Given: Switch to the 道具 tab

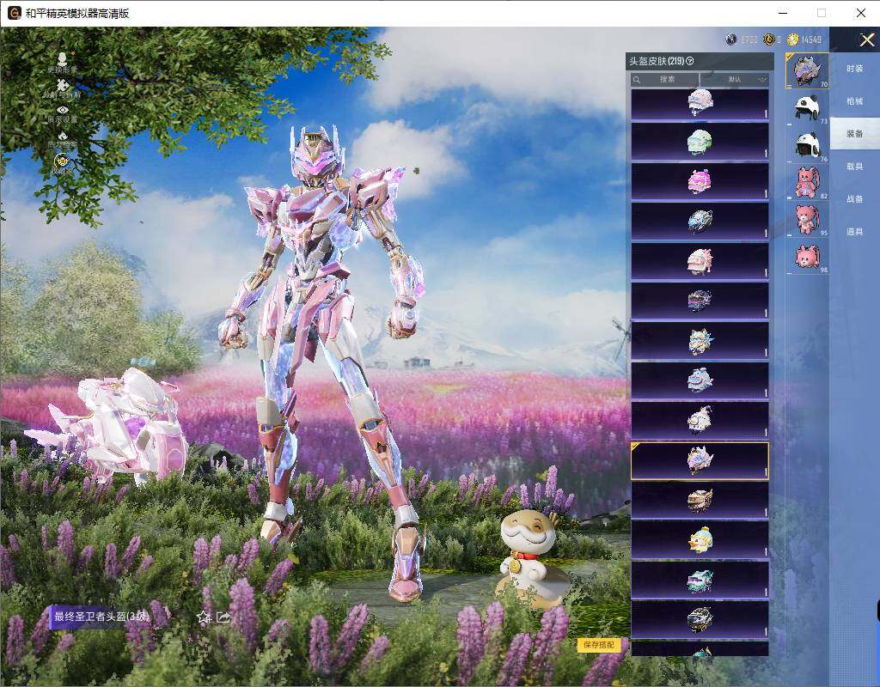Looking at the screenshot, I should [855, 231].
